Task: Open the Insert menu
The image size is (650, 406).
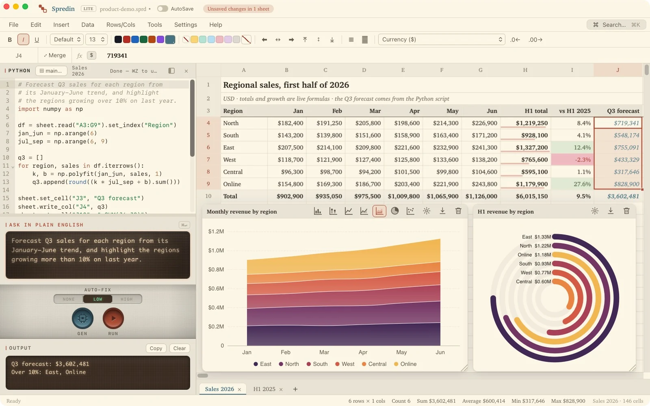Action: 61,25
